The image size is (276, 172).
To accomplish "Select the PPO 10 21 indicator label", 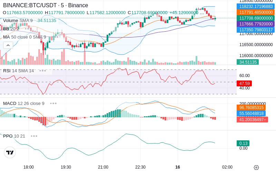I will pyautogui.click(x=14, y=136).
